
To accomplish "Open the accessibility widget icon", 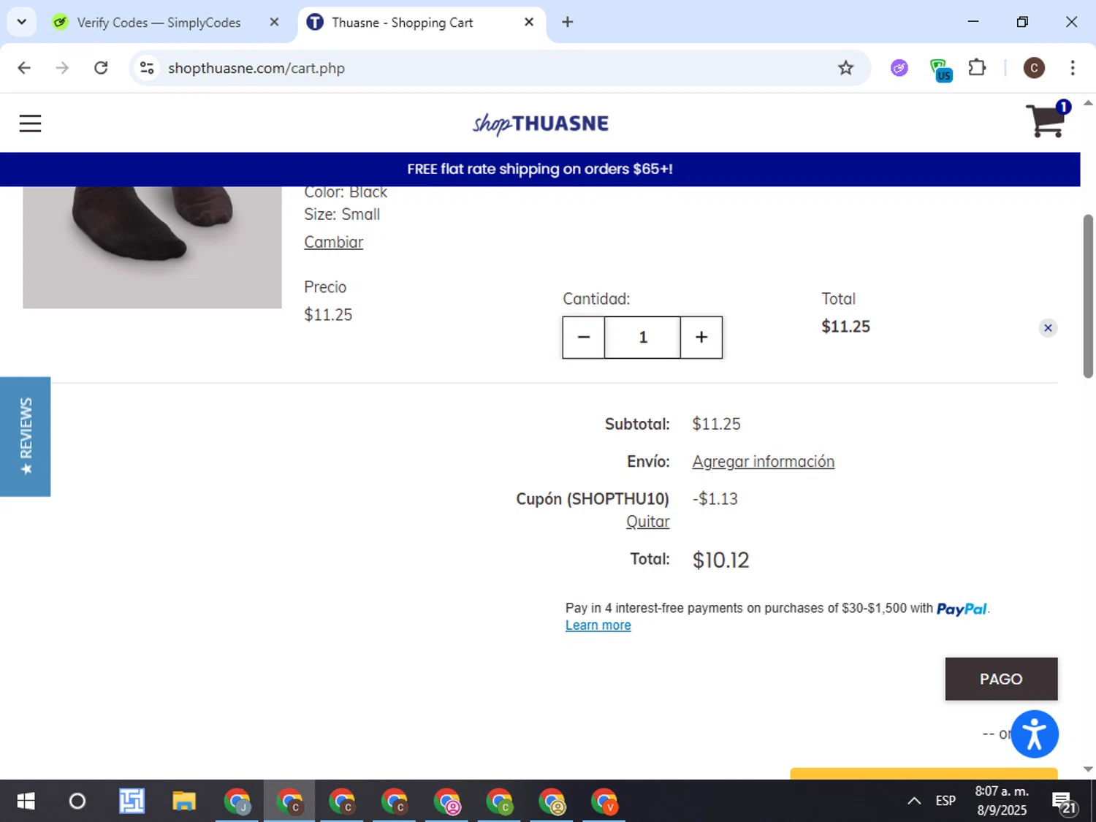I will click(x=1034, y=734).
